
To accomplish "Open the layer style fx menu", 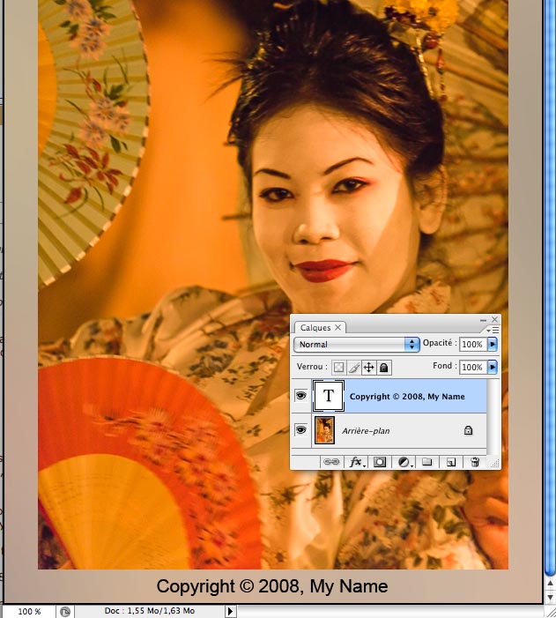I will coord(357,461).
